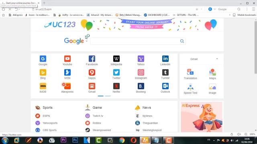Open the browser hamburger menu
Viewport: 257px width, 144px height.
(253, 9)
